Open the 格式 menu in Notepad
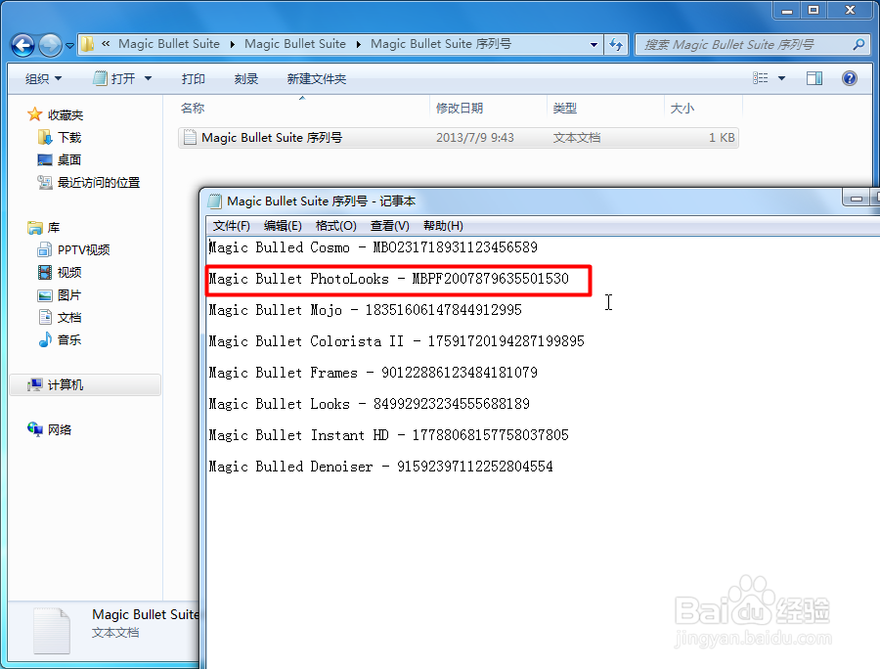880x669 pixels. click(336, 225)
